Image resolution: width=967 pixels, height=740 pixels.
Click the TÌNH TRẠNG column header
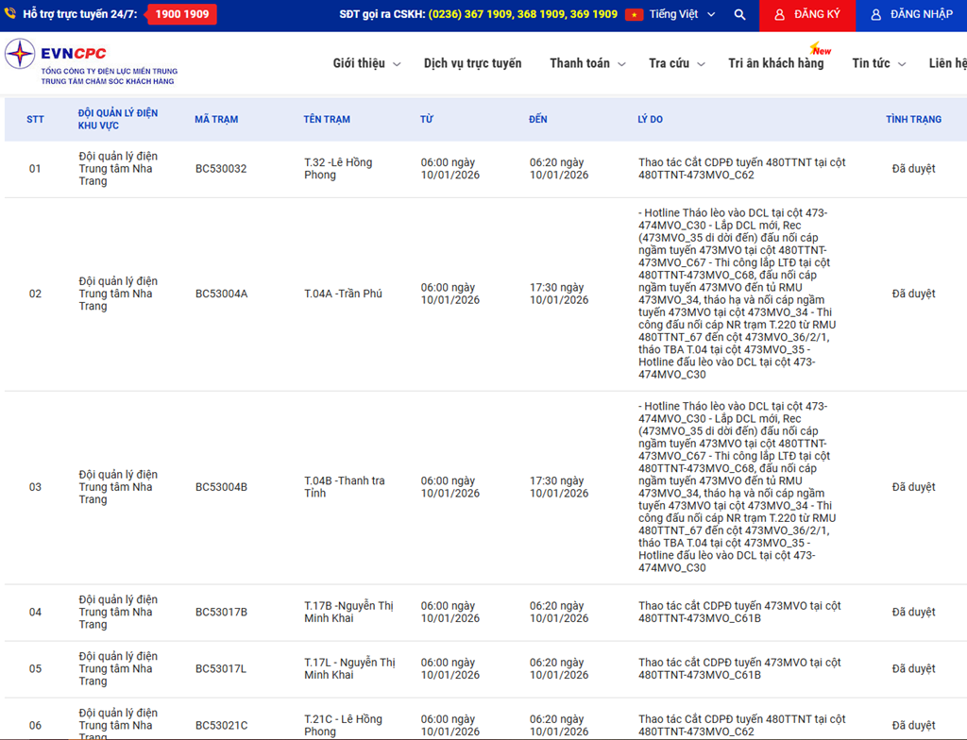913,120
